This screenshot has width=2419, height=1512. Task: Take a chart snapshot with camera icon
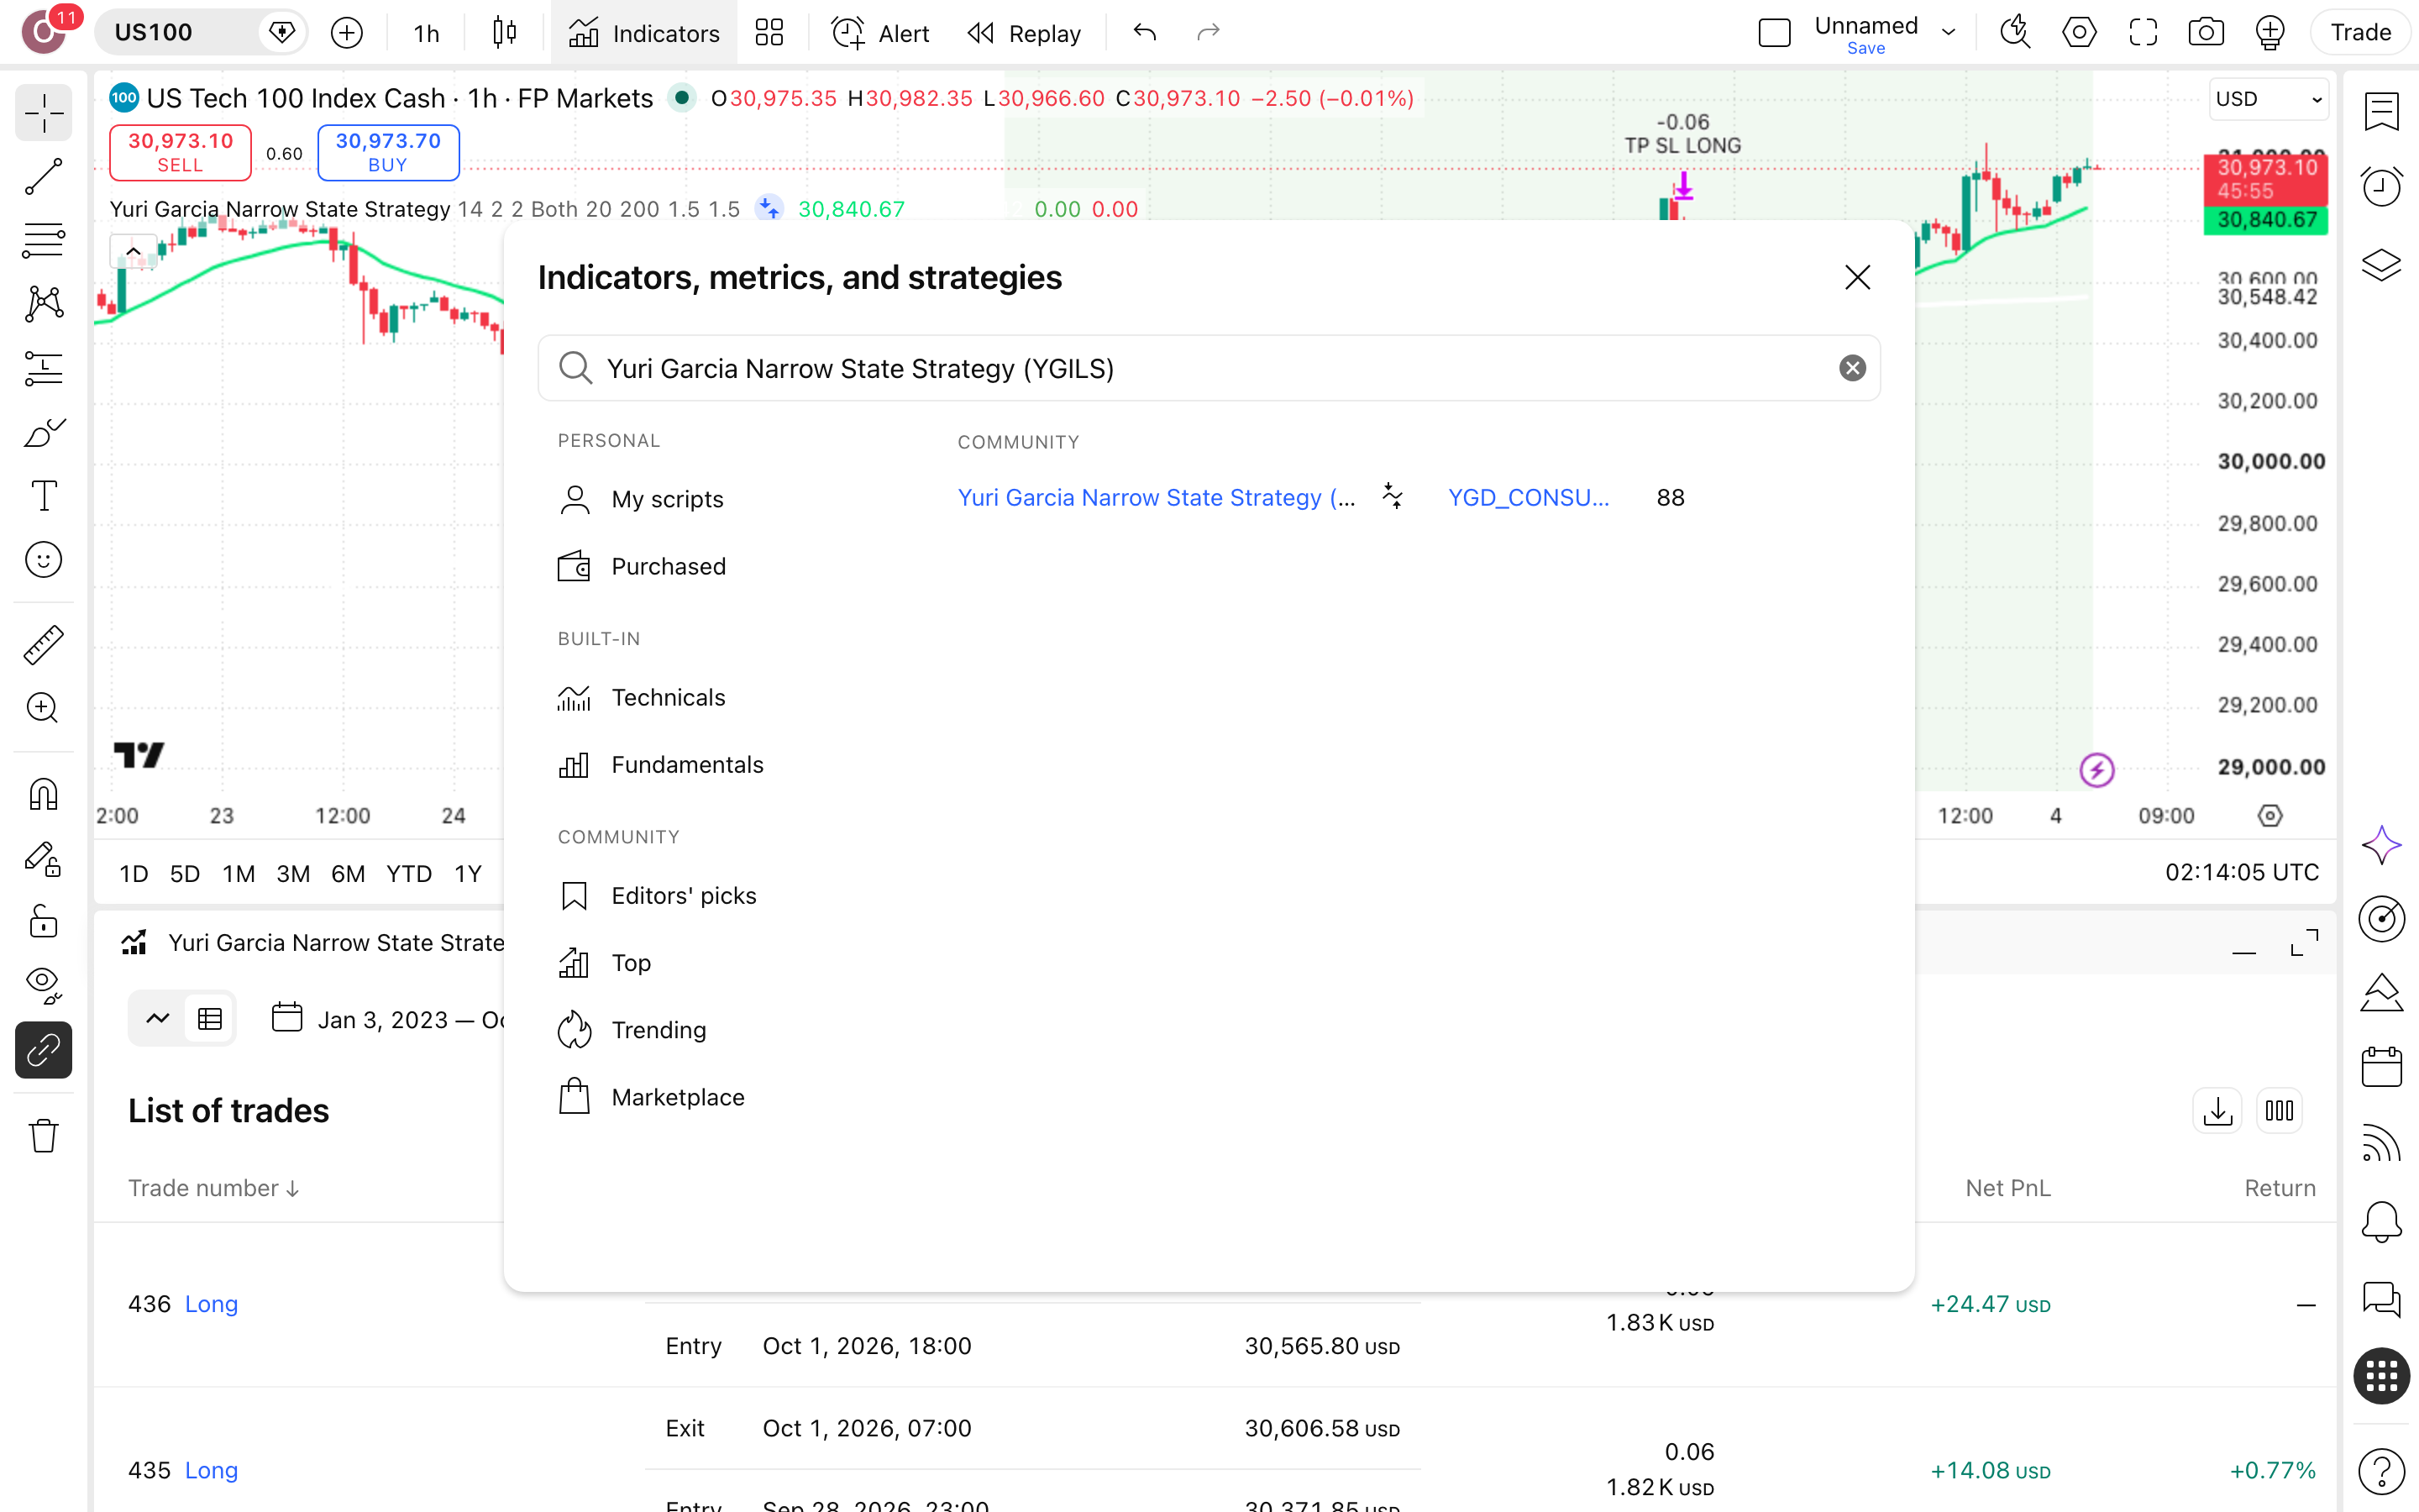(2205, 33)
